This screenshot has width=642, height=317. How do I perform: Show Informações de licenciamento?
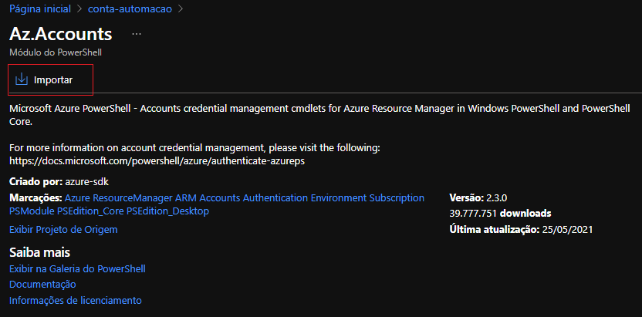pos(75,300)
